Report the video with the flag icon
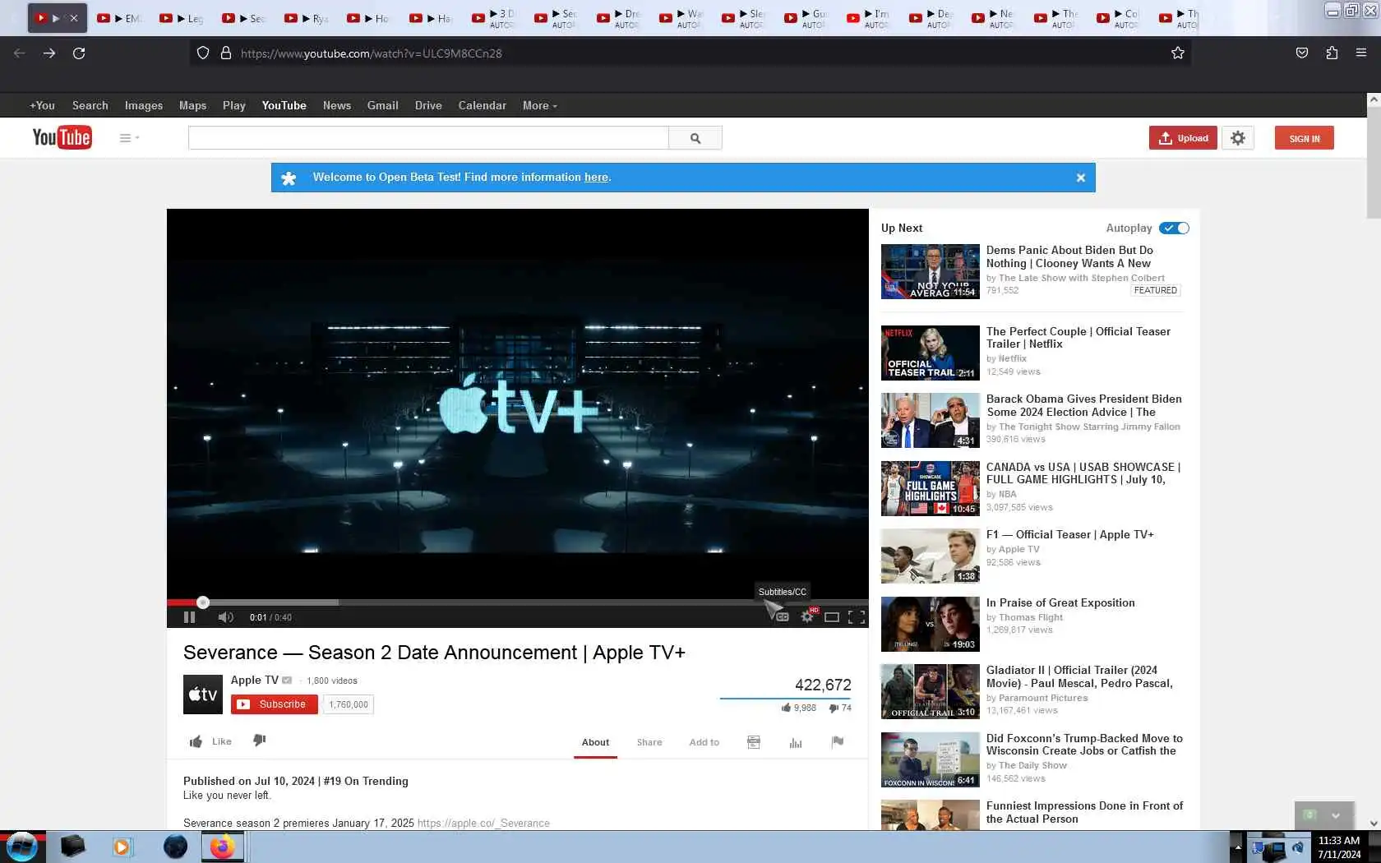This screenshot has width=1381, height=863. pos(838,742)
